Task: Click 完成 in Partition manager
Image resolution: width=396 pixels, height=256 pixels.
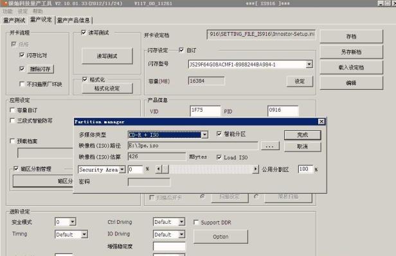Action: [303, 135]
